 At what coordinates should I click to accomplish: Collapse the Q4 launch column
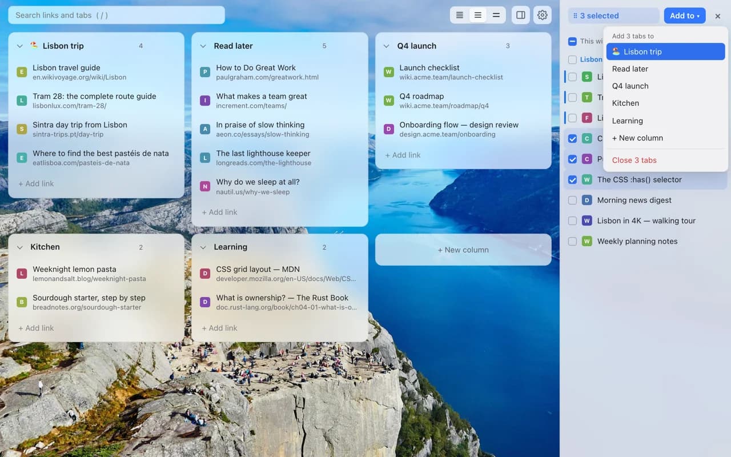click(x=387, y=46)
